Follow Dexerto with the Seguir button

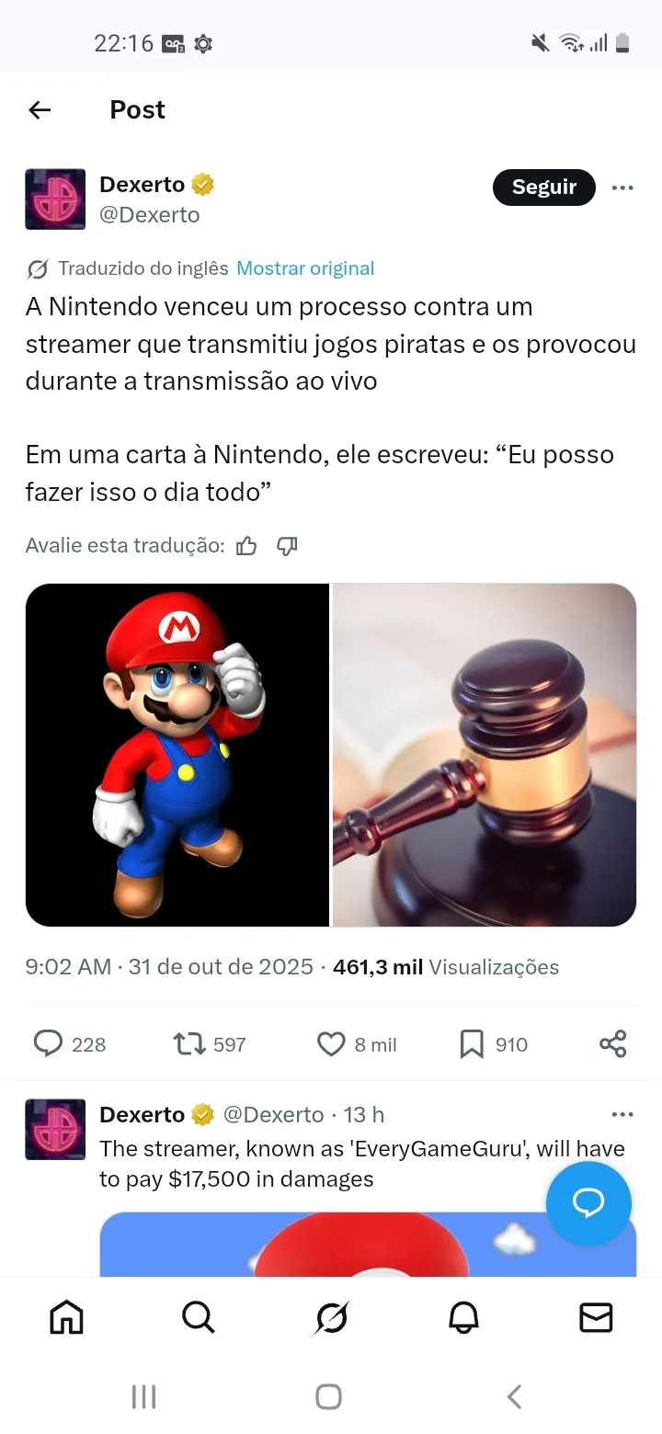(544, 188)
